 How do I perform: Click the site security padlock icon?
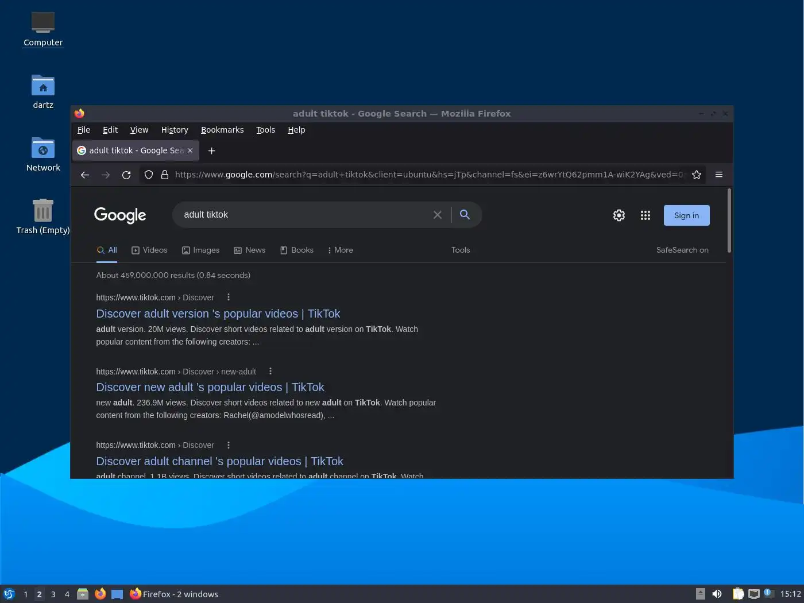(165, 175)
